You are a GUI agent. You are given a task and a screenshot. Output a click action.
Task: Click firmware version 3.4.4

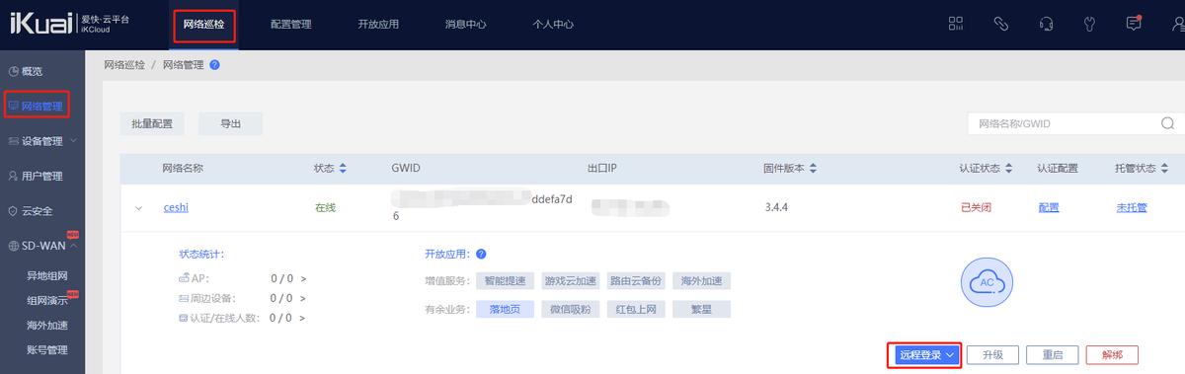click(x=778, y=208)
